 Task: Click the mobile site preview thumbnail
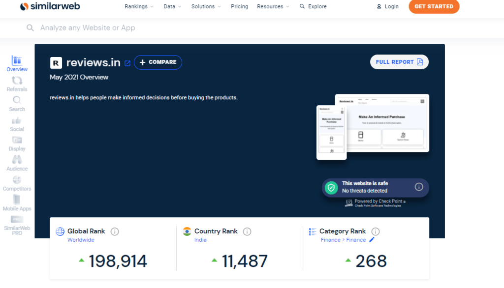tap(331, 132)
